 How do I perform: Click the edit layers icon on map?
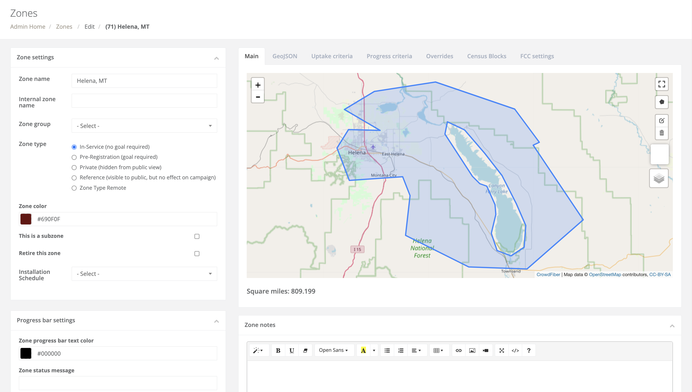click(661, 121)
